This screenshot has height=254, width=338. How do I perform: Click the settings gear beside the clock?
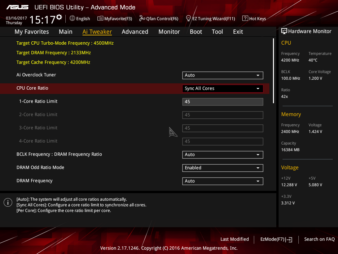click(59, 17)
